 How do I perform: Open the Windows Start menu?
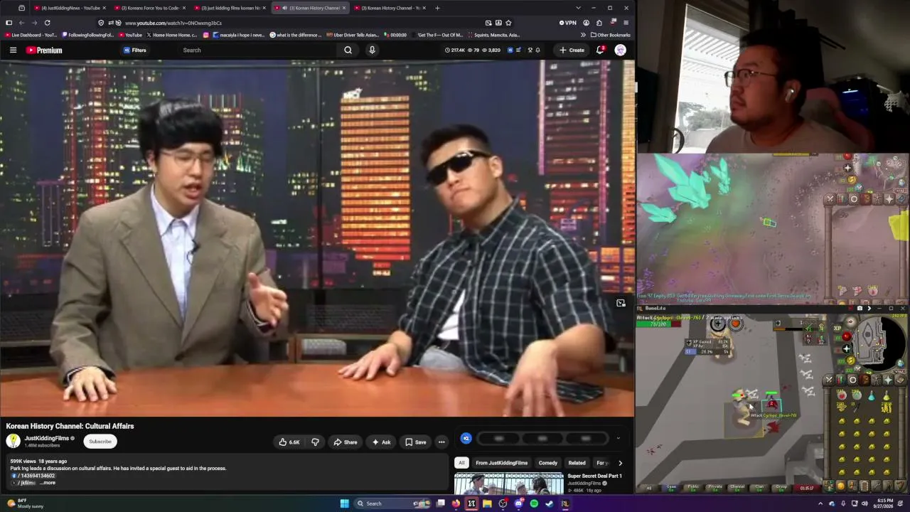pyautogui.click(x=345, y=503)
